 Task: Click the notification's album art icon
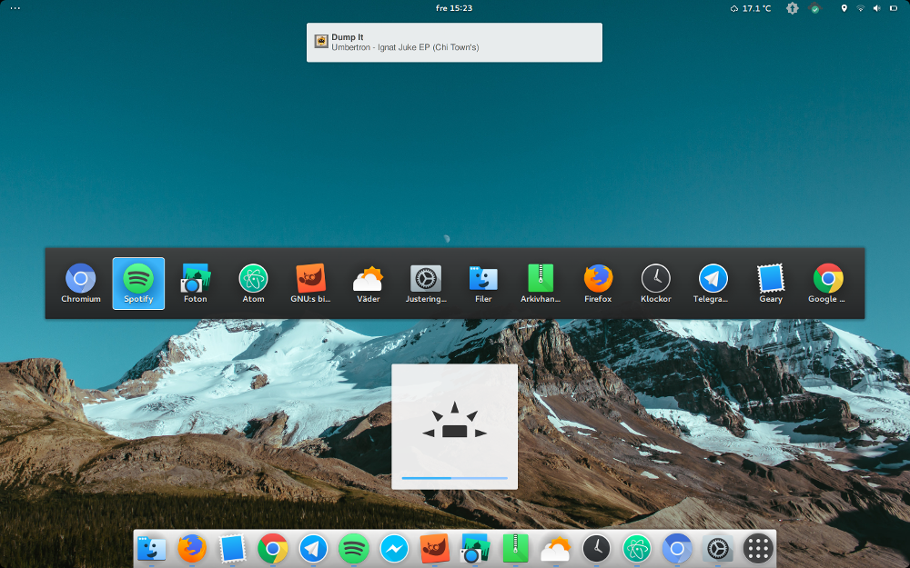[x=321, y=41]
